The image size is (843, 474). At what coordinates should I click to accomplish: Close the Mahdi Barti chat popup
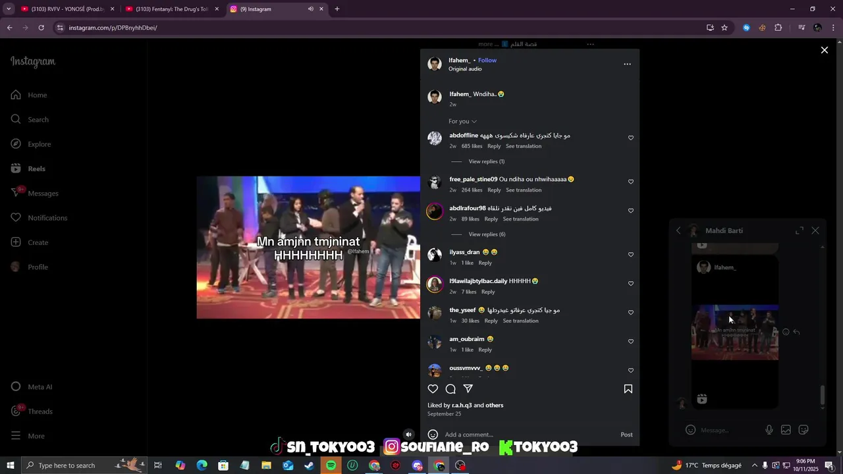815,230
